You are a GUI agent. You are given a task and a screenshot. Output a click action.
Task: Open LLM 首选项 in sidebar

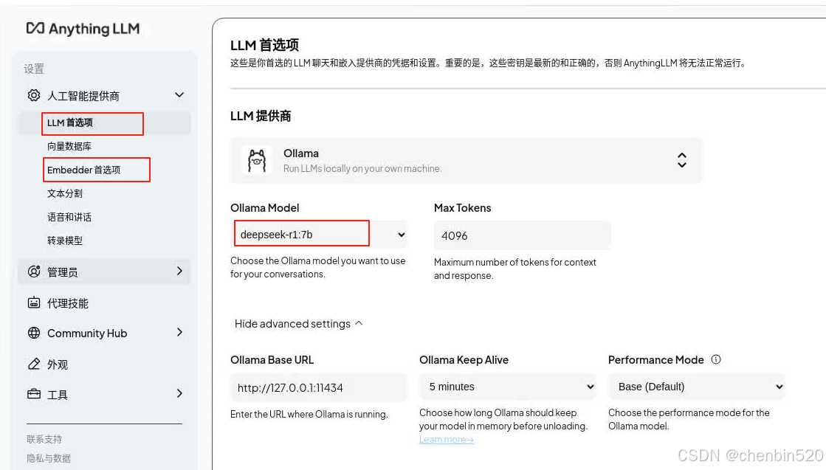[x=70, y=122]
